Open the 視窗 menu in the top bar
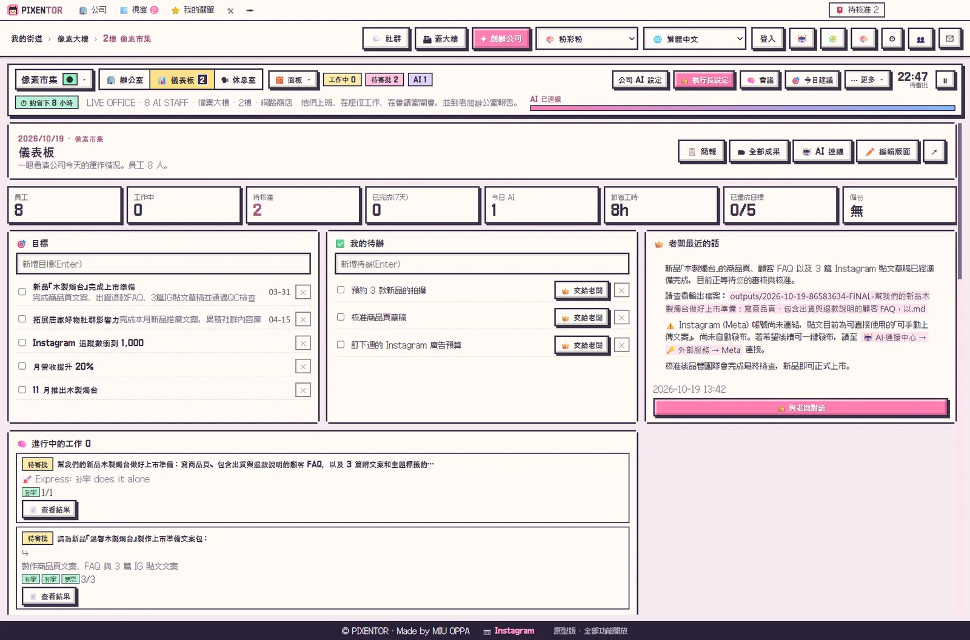This screenshot has width=970, height=640. (x=139, y=10)
